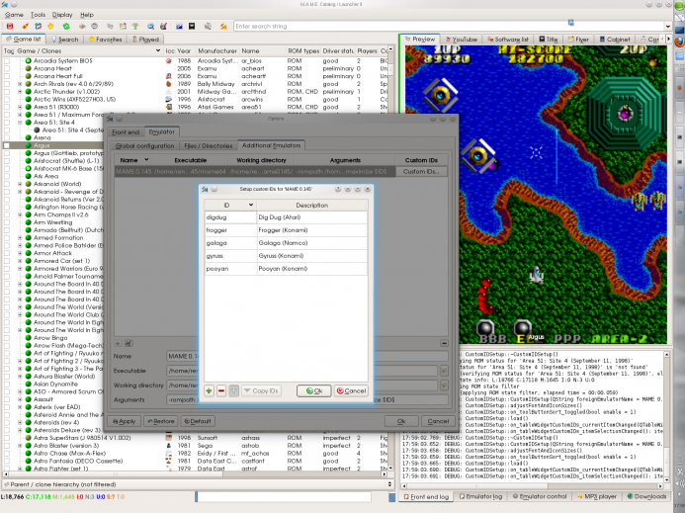Click red minus remove emulator icon
Image resolution: width=685 pixels, height=513 pixels.
click(x=444, y=343)
